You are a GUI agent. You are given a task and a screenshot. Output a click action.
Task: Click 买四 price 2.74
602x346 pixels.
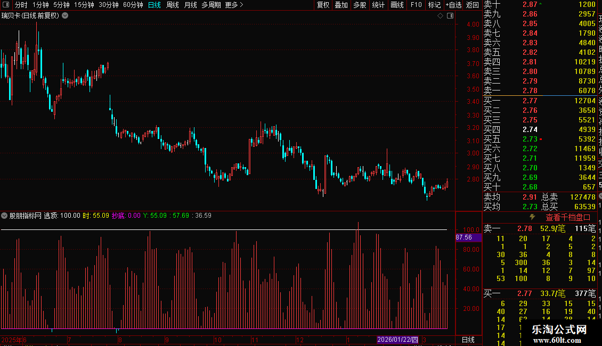coord(530,130)
